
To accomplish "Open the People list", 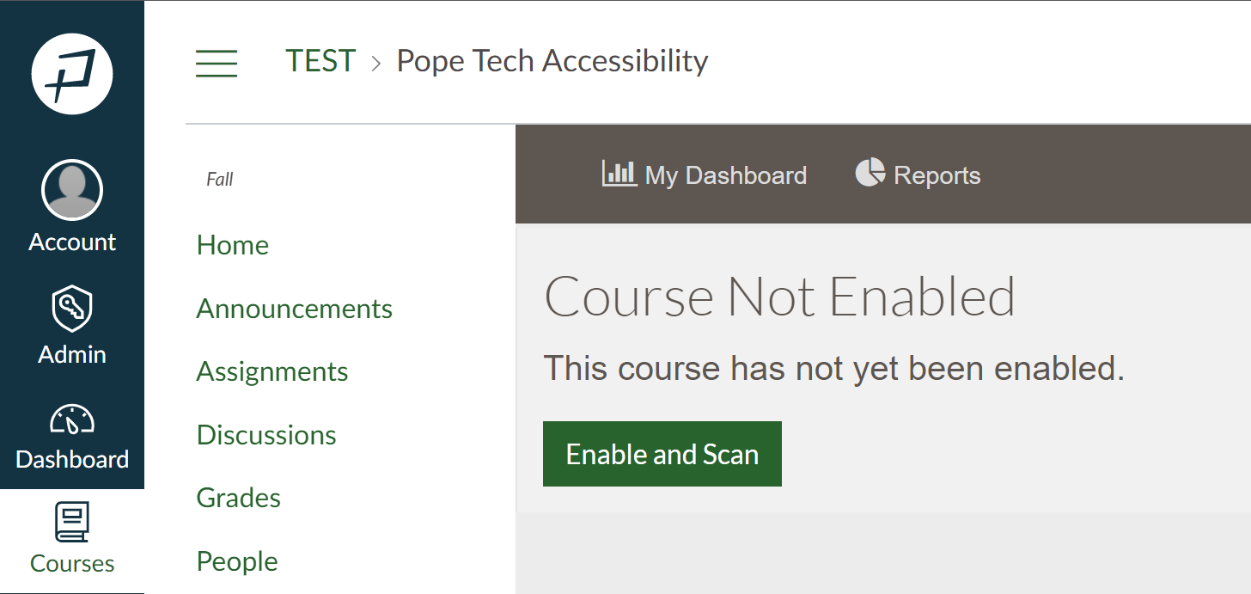I will coord(237,560).
